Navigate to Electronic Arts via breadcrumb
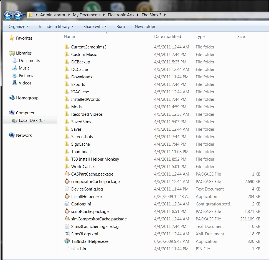The height and width of the screenshot is (260, 269). coord(121,15)
